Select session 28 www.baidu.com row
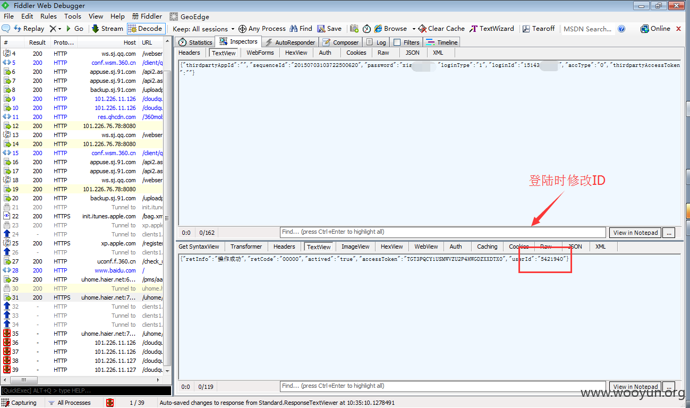 [x=83, y=270]
